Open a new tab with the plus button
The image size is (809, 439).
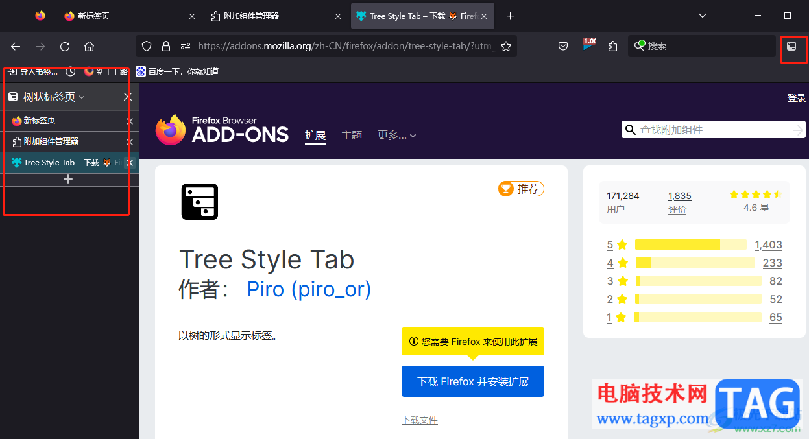click(x=511, y=16)
